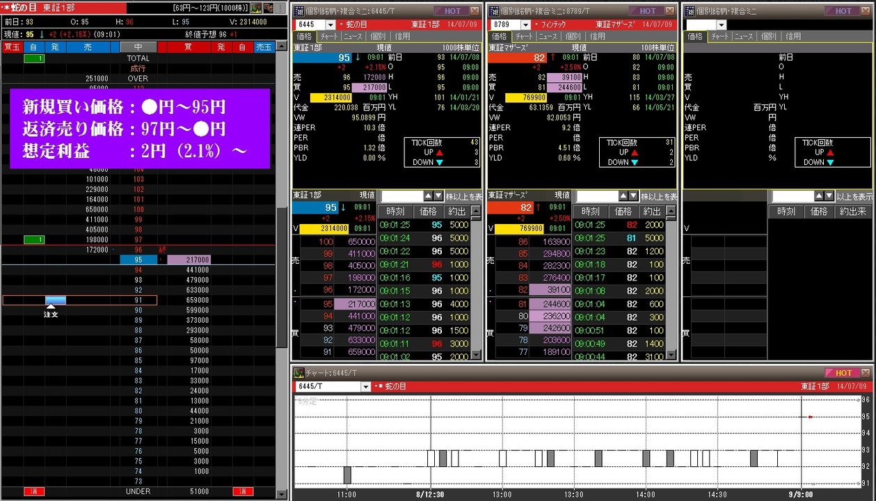The image size is (876, 501).
Task: Click the share filter input in the 6445 tick list
Action: pyautogui.click(x=402, y=196)
